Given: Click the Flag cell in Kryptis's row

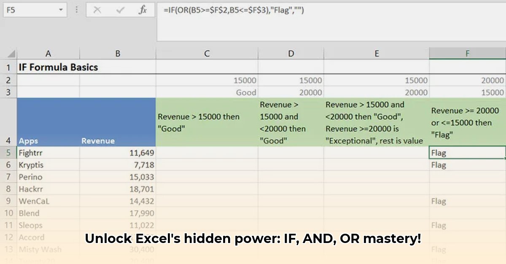Looking at the screenshot, I should point(468,165).
